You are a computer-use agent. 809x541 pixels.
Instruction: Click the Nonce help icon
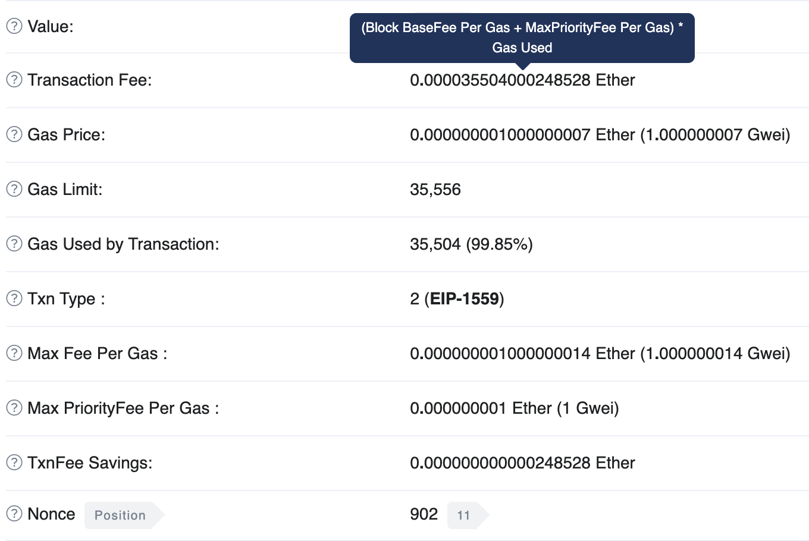pos(13,514)
